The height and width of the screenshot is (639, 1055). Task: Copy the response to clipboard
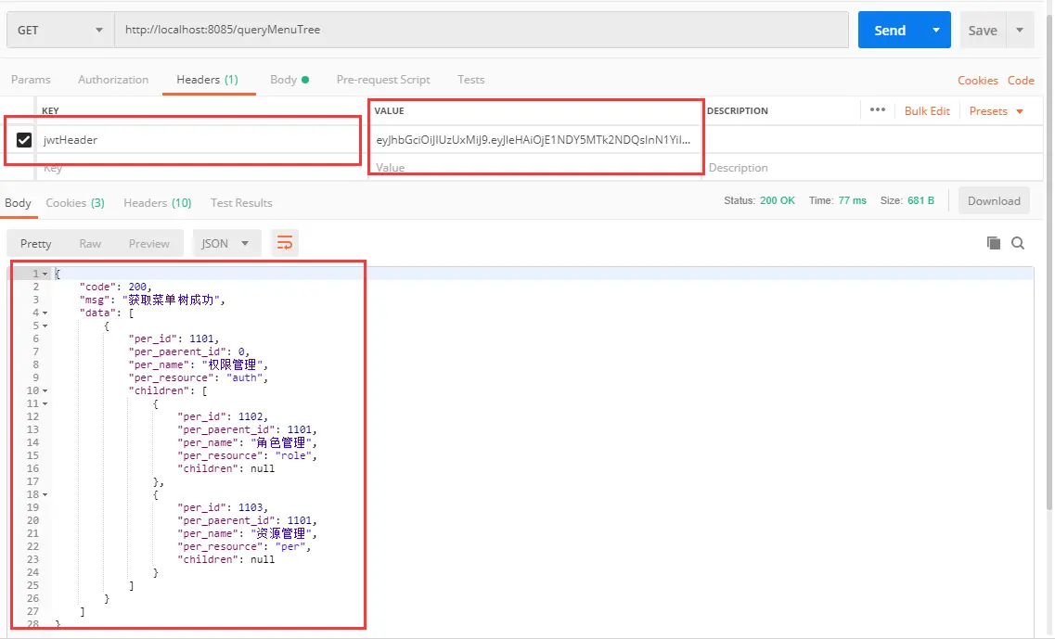[993, 243]
